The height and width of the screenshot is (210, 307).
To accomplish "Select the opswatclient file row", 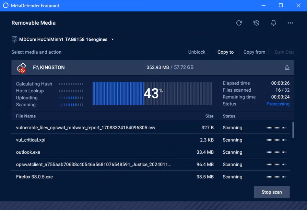I will pyautogui.click(x=151, y=165).
